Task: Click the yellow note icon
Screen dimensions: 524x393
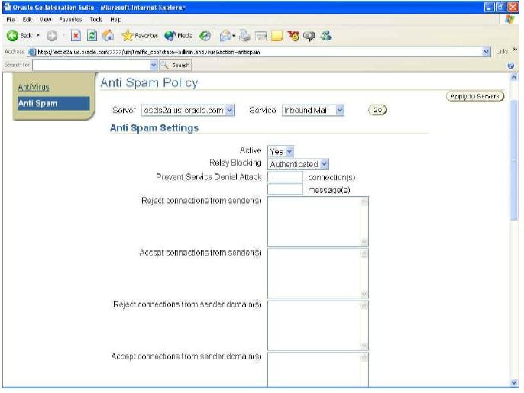Action: pyautogui.click(x=277, y=36)
